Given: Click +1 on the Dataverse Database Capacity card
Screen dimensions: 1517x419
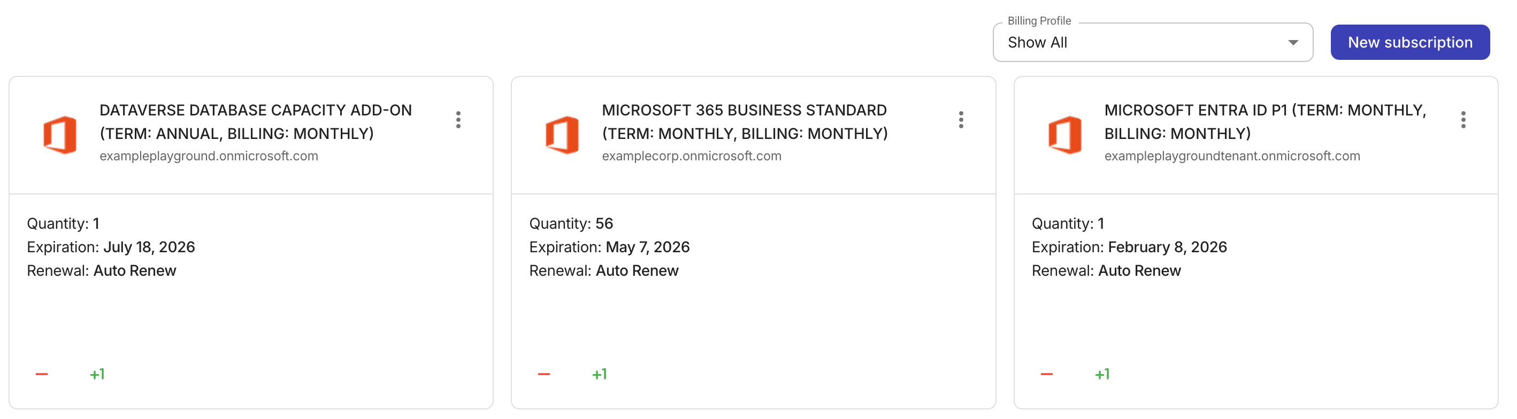Looking at the screenshot, I should click(x=97, y=373).
